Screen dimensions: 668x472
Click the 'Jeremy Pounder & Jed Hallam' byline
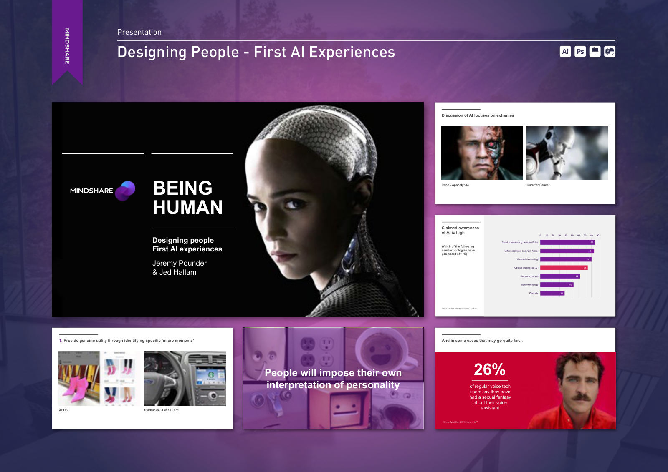pyautogui.click(x=180, y=268)
